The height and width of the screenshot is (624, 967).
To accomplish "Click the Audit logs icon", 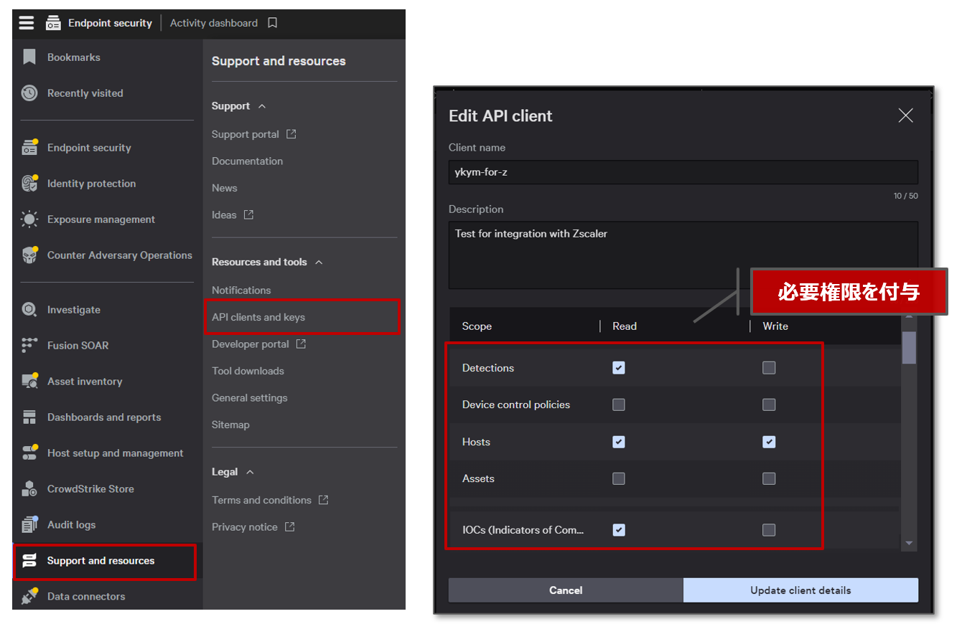I will point(29,524).
